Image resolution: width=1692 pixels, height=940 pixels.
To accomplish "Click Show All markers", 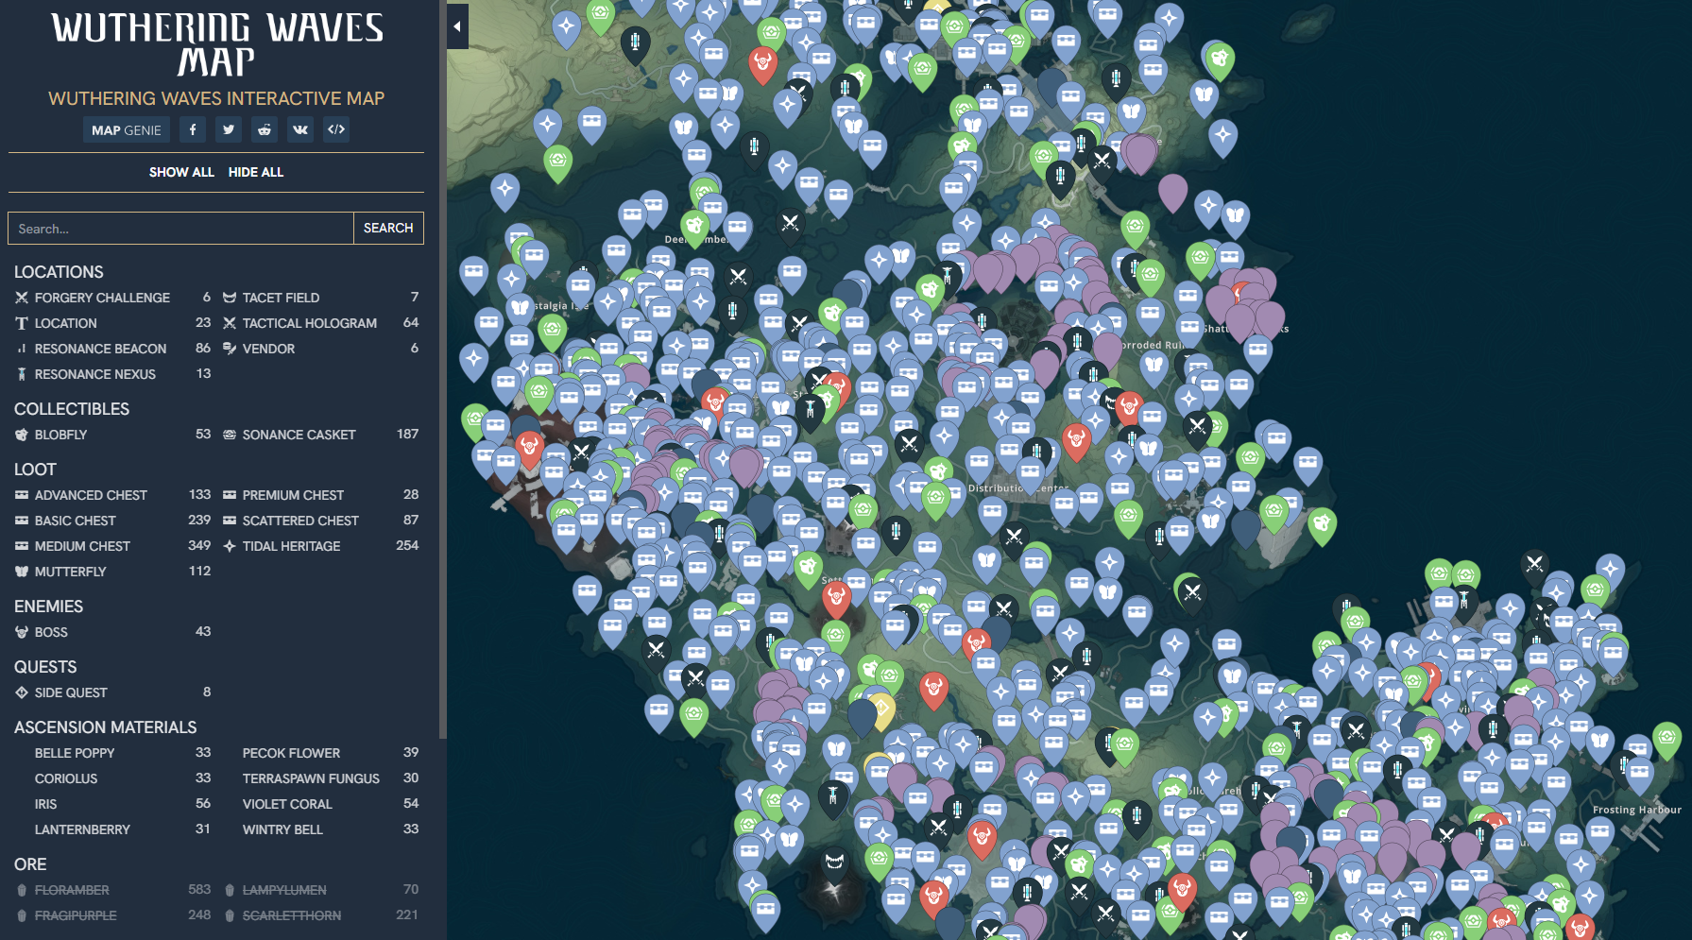I will (x=181, y=172).
